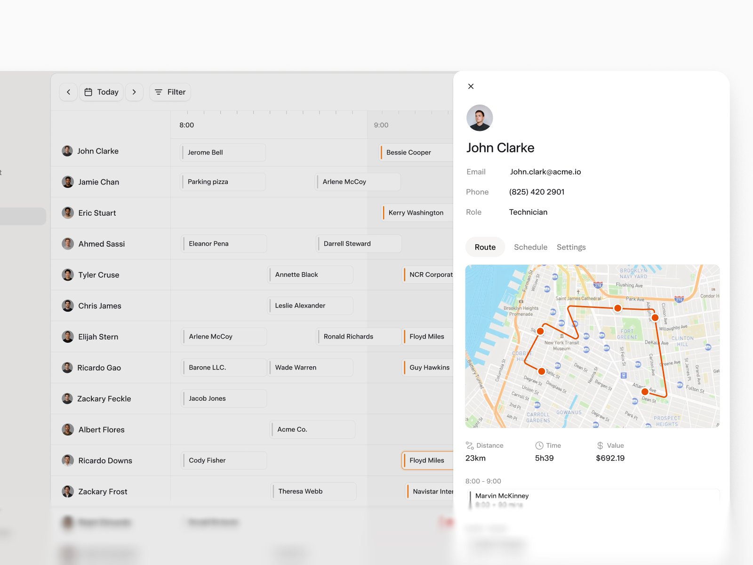Open the Navistar International appointment
753x565 pixels.
click(430, 492)
